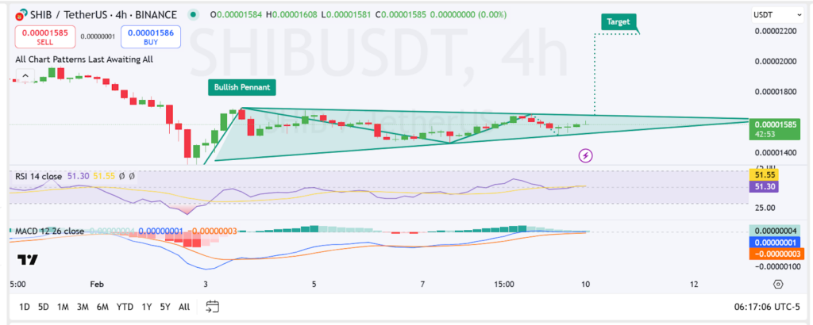Image resolution: width=813 pixels, height=325 pixels.
Task: Select the YTD time range
Action: tap(125, 307)
